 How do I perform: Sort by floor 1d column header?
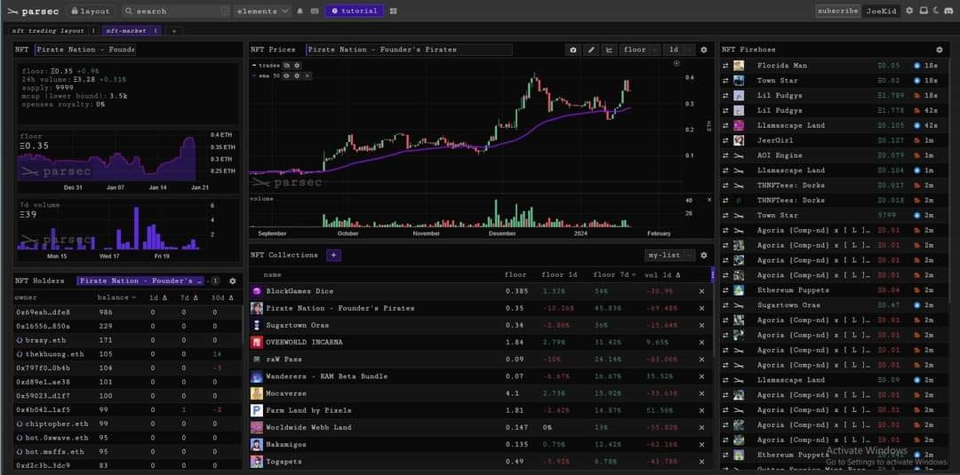[560, 274]
